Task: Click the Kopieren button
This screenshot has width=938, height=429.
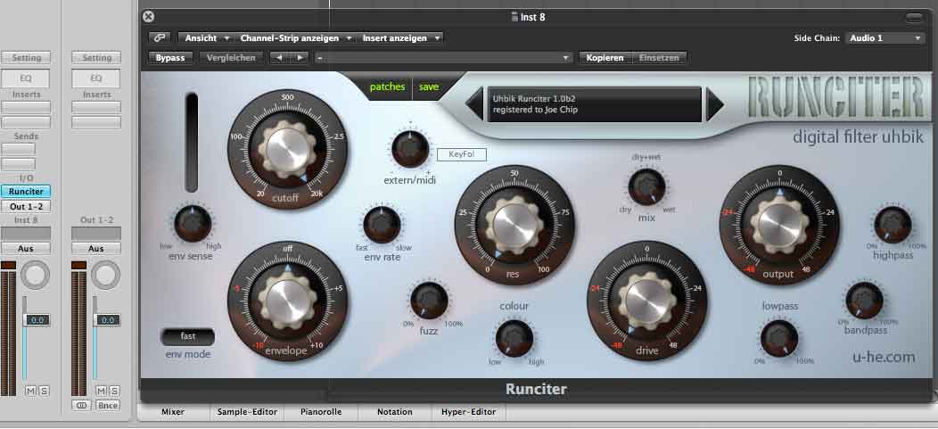Action: point(605,58)
